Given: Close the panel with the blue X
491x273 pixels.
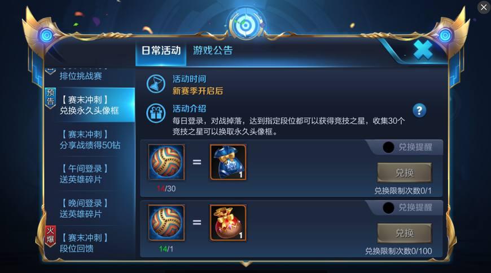Looking at the screenshot, I should (423, 50).
